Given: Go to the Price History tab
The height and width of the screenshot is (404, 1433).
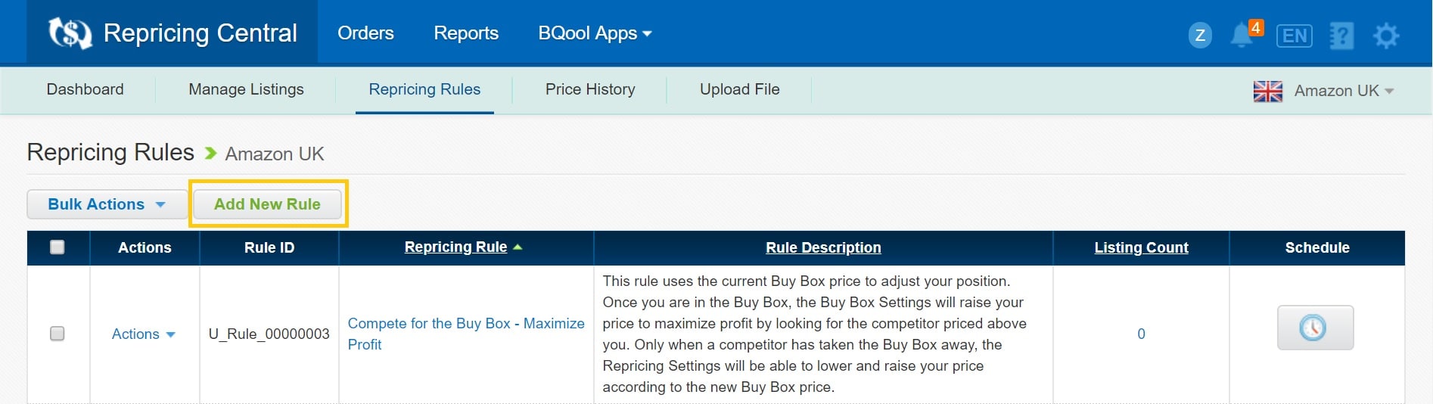Looking at the screenshot, I should [x=590, y=89].
